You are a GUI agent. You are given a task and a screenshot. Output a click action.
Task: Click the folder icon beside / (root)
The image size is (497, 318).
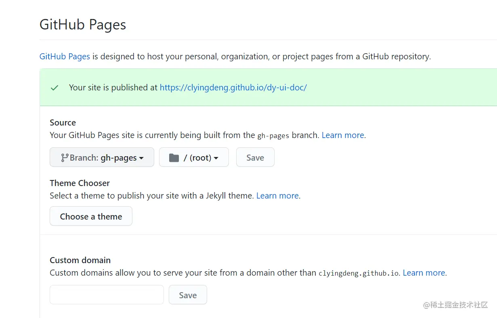point(174,157)
